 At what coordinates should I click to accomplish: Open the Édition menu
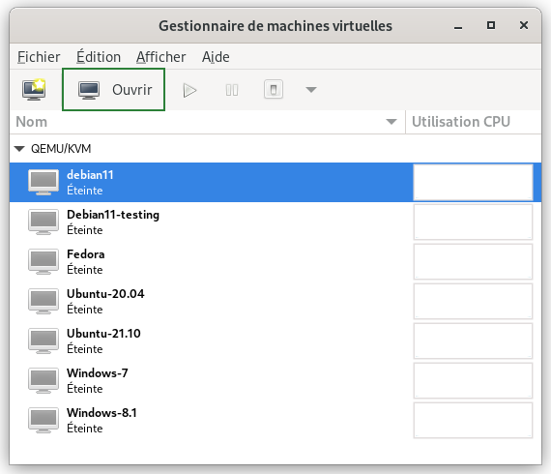tap(99, 57)
